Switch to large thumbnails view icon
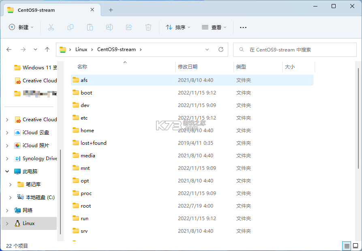 point(356,246)
